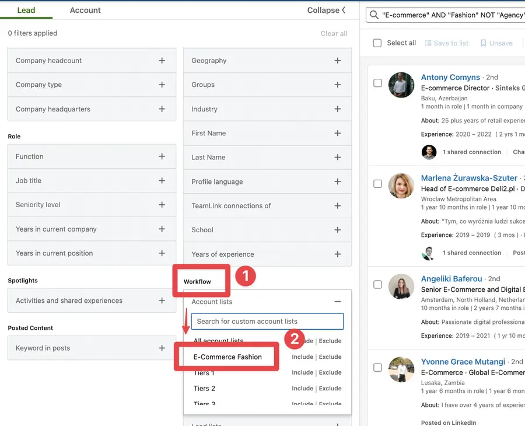The width and height of the screenshot is (525, 426).
Task: Open Angeliki Baferou profile link
Action: tap(452, 278)
